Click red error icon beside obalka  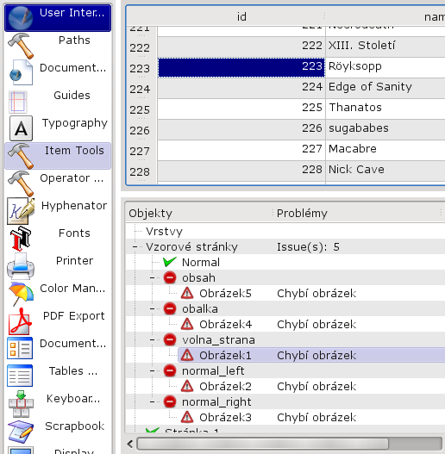[170, 308]
